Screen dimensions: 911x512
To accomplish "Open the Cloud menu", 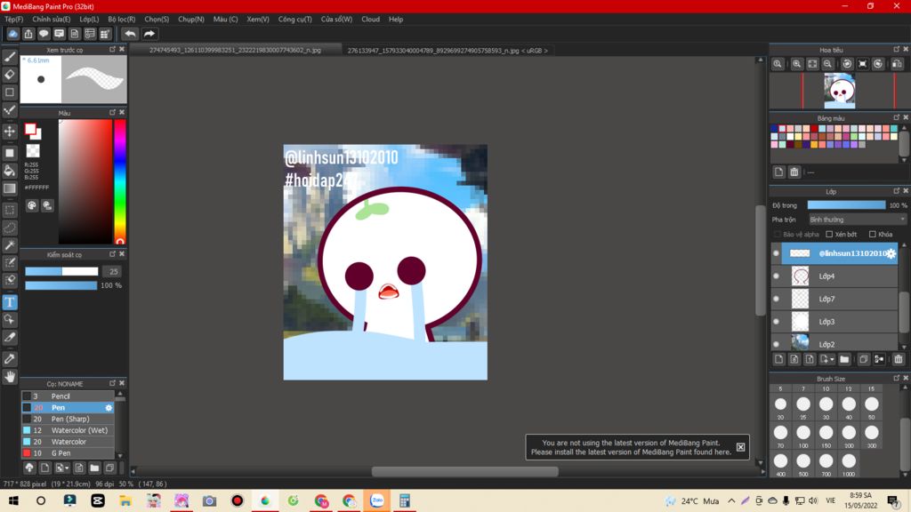I will [370, 20].
